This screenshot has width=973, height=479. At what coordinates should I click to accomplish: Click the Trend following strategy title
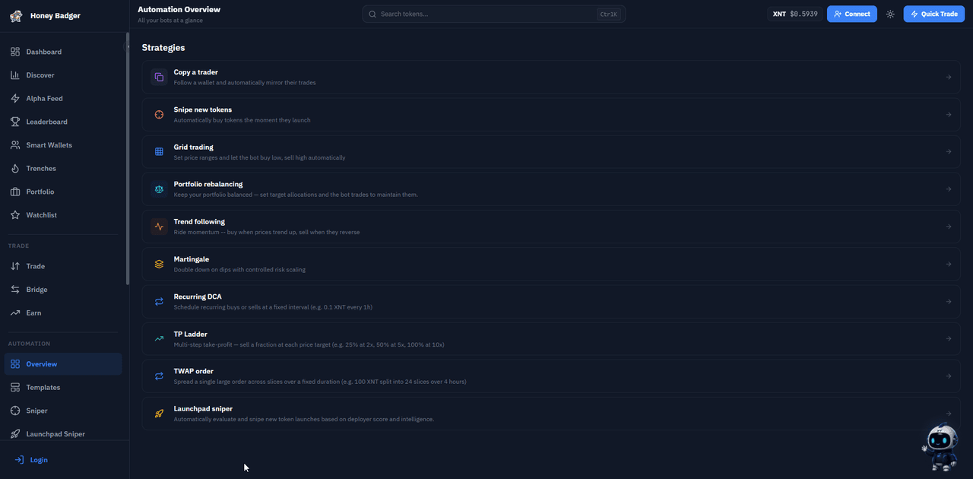tap(199, 222)
